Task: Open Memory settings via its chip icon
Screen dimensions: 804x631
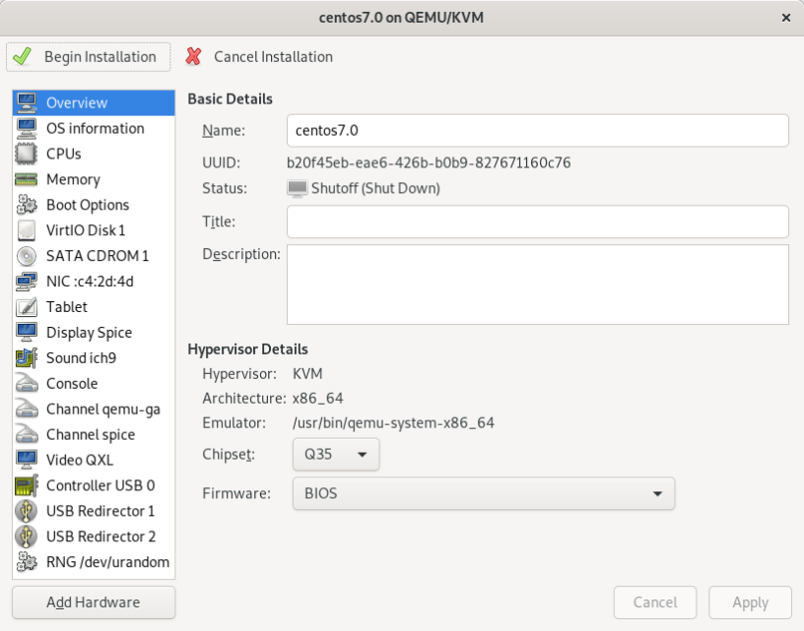Action: click(x=28, y=179)
